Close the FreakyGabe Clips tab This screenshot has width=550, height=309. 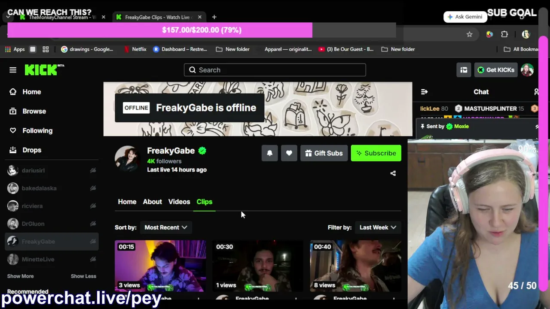coord(199,17)
